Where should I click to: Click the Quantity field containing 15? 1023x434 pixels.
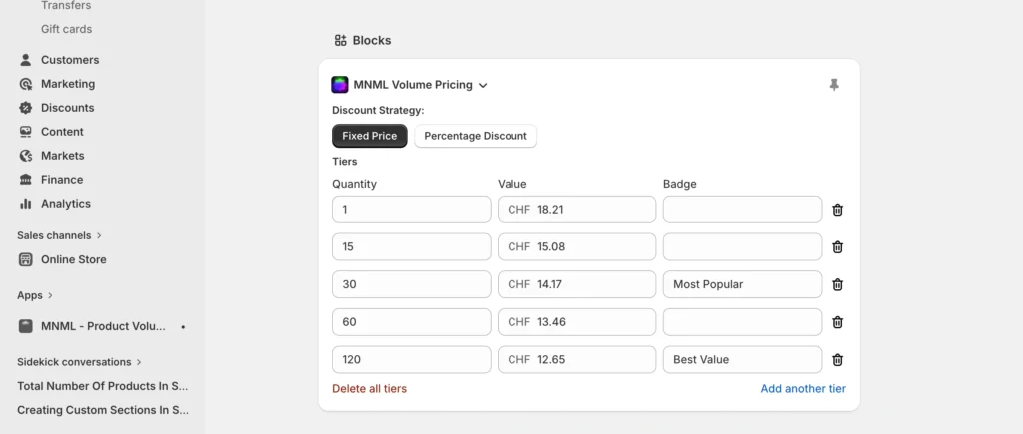[x=411, y=247]
